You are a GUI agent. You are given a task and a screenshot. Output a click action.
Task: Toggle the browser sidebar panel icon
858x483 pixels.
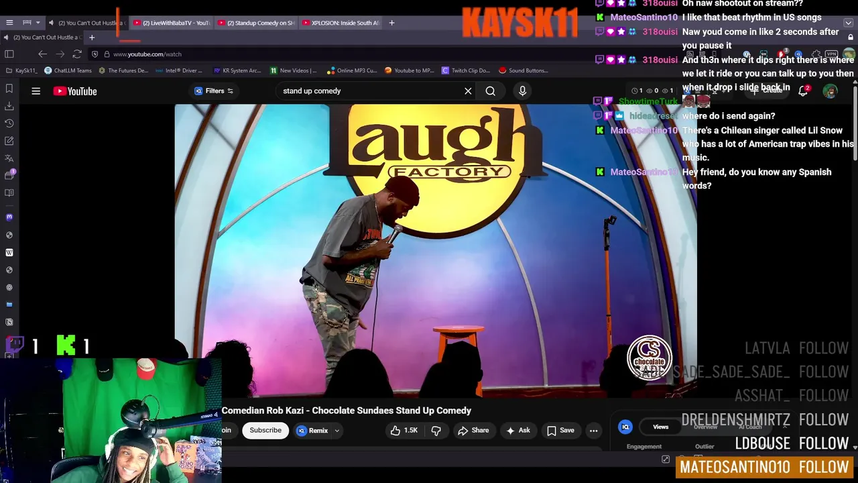(9, 54)
